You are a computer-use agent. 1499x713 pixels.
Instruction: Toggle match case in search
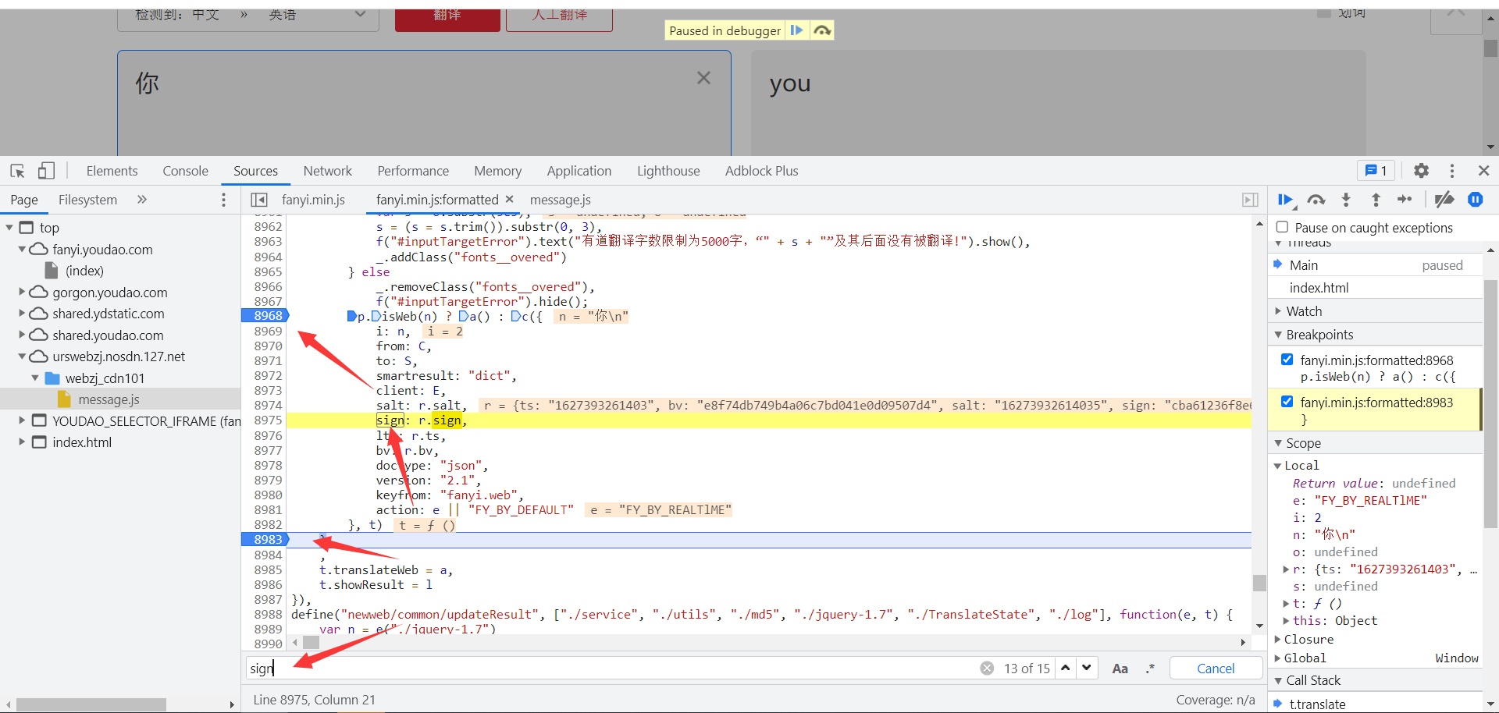coord(1120,669)
